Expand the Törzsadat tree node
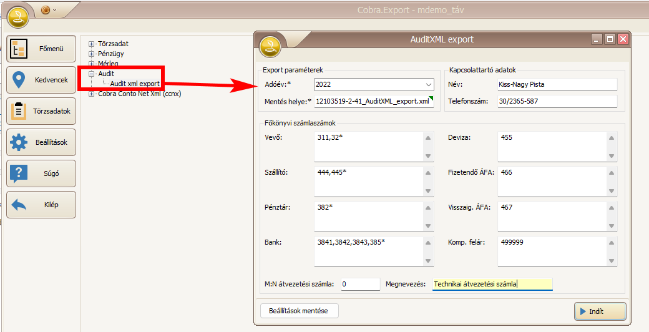Image resolution: width=649 pixels, height=332 pixels. (92, 44)
